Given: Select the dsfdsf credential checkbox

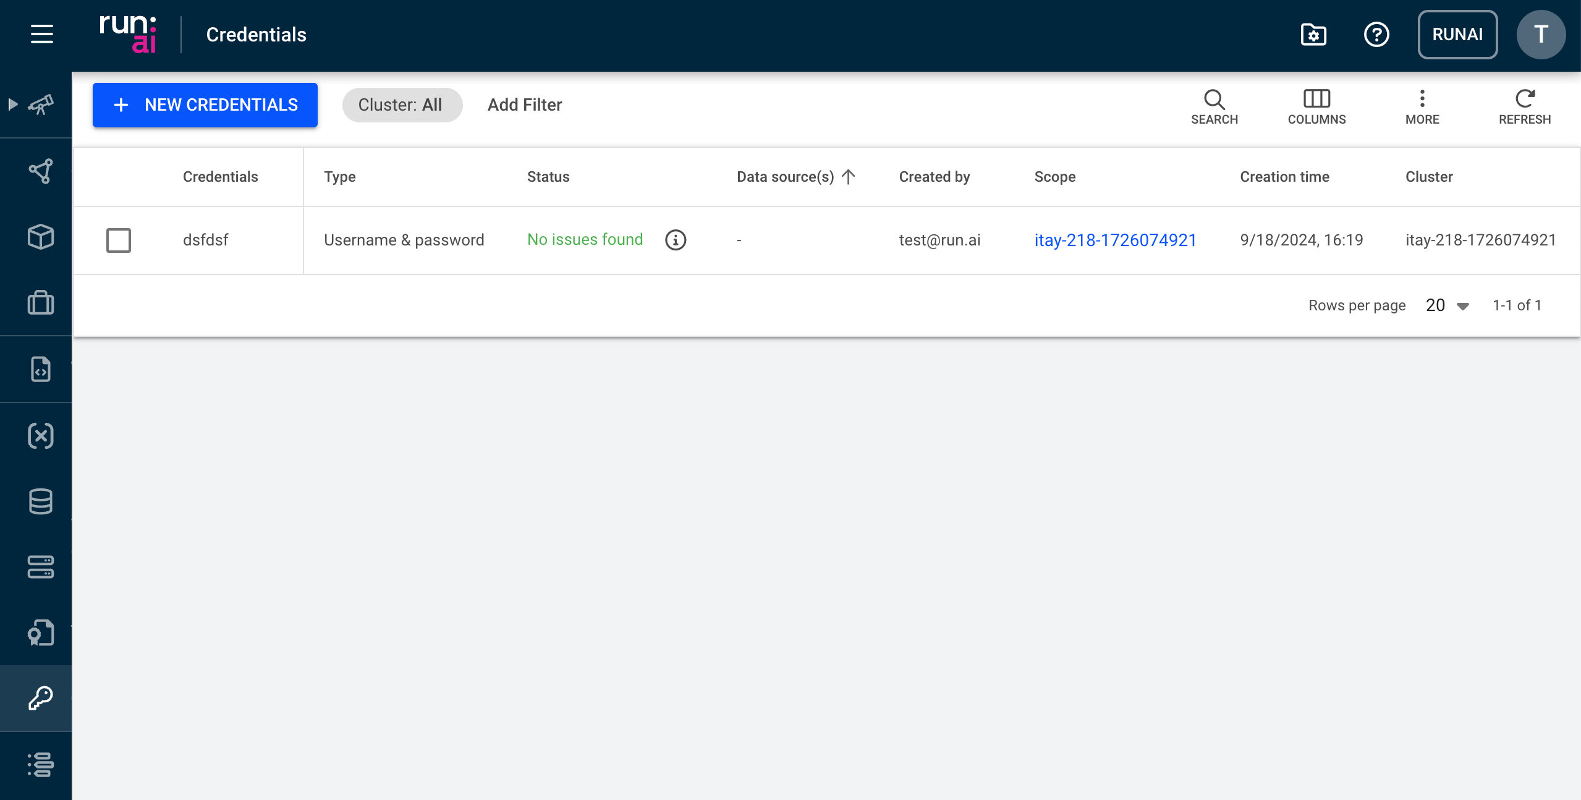Looking at the screenshot, I should tap(119, 240).
